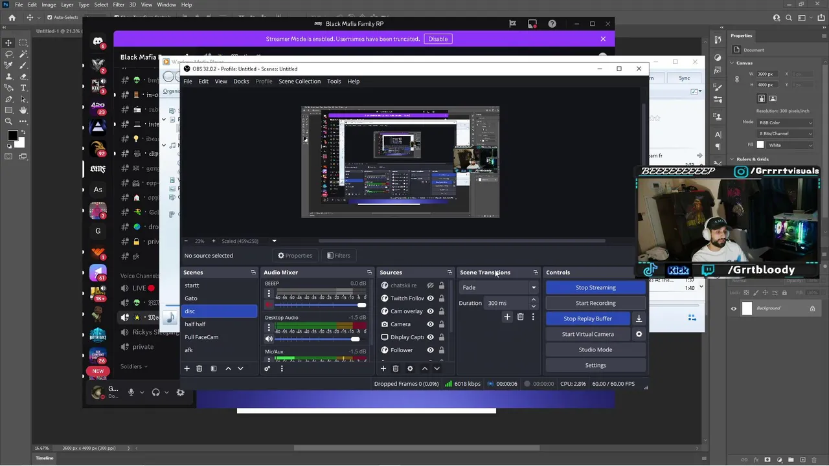829x466 pixels.
Task: Open scene filters icon in Scenes dock
Action: pyautogui.click(x=213, y=368)
